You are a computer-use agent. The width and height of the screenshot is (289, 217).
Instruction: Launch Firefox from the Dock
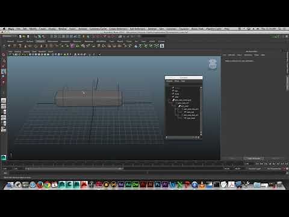pos(40,184)
